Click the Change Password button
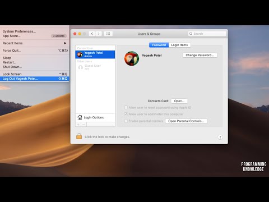This screenshot has height=202, width=269. [200, 55]
